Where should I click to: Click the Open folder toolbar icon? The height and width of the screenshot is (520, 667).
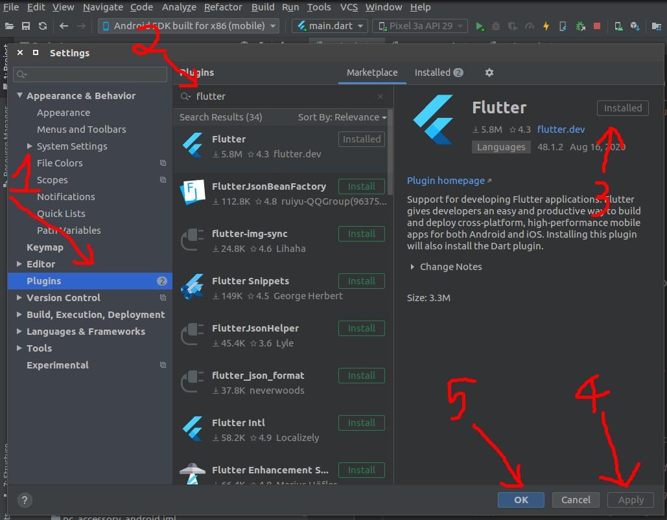9,27
